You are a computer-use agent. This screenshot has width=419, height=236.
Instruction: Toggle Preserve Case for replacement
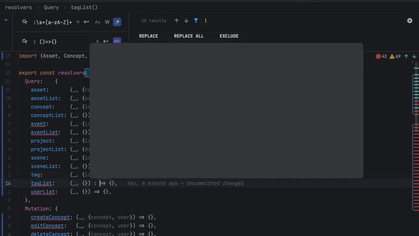117,41
